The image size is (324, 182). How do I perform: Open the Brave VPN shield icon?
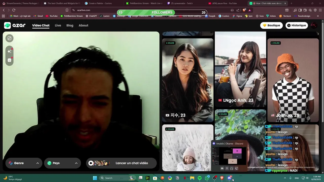click(x=315, y=10)
